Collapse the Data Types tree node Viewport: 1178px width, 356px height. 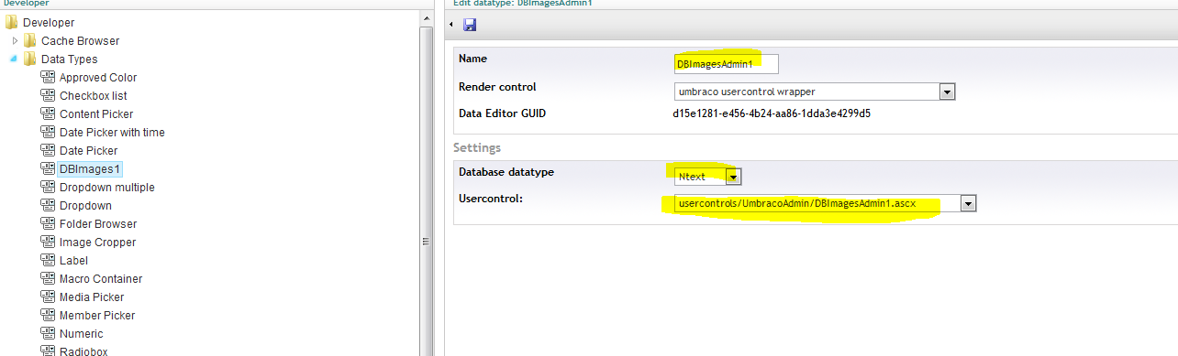(x=14, y=59)
